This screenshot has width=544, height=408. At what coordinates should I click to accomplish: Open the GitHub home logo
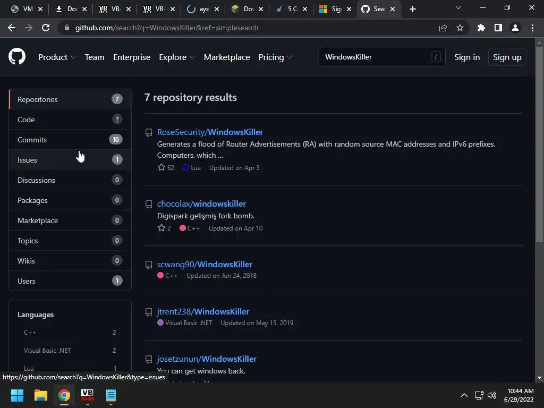click(17, 57)
